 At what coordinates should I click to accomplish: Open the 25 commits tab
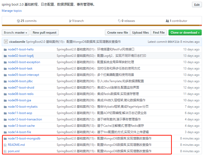[27, 21]
